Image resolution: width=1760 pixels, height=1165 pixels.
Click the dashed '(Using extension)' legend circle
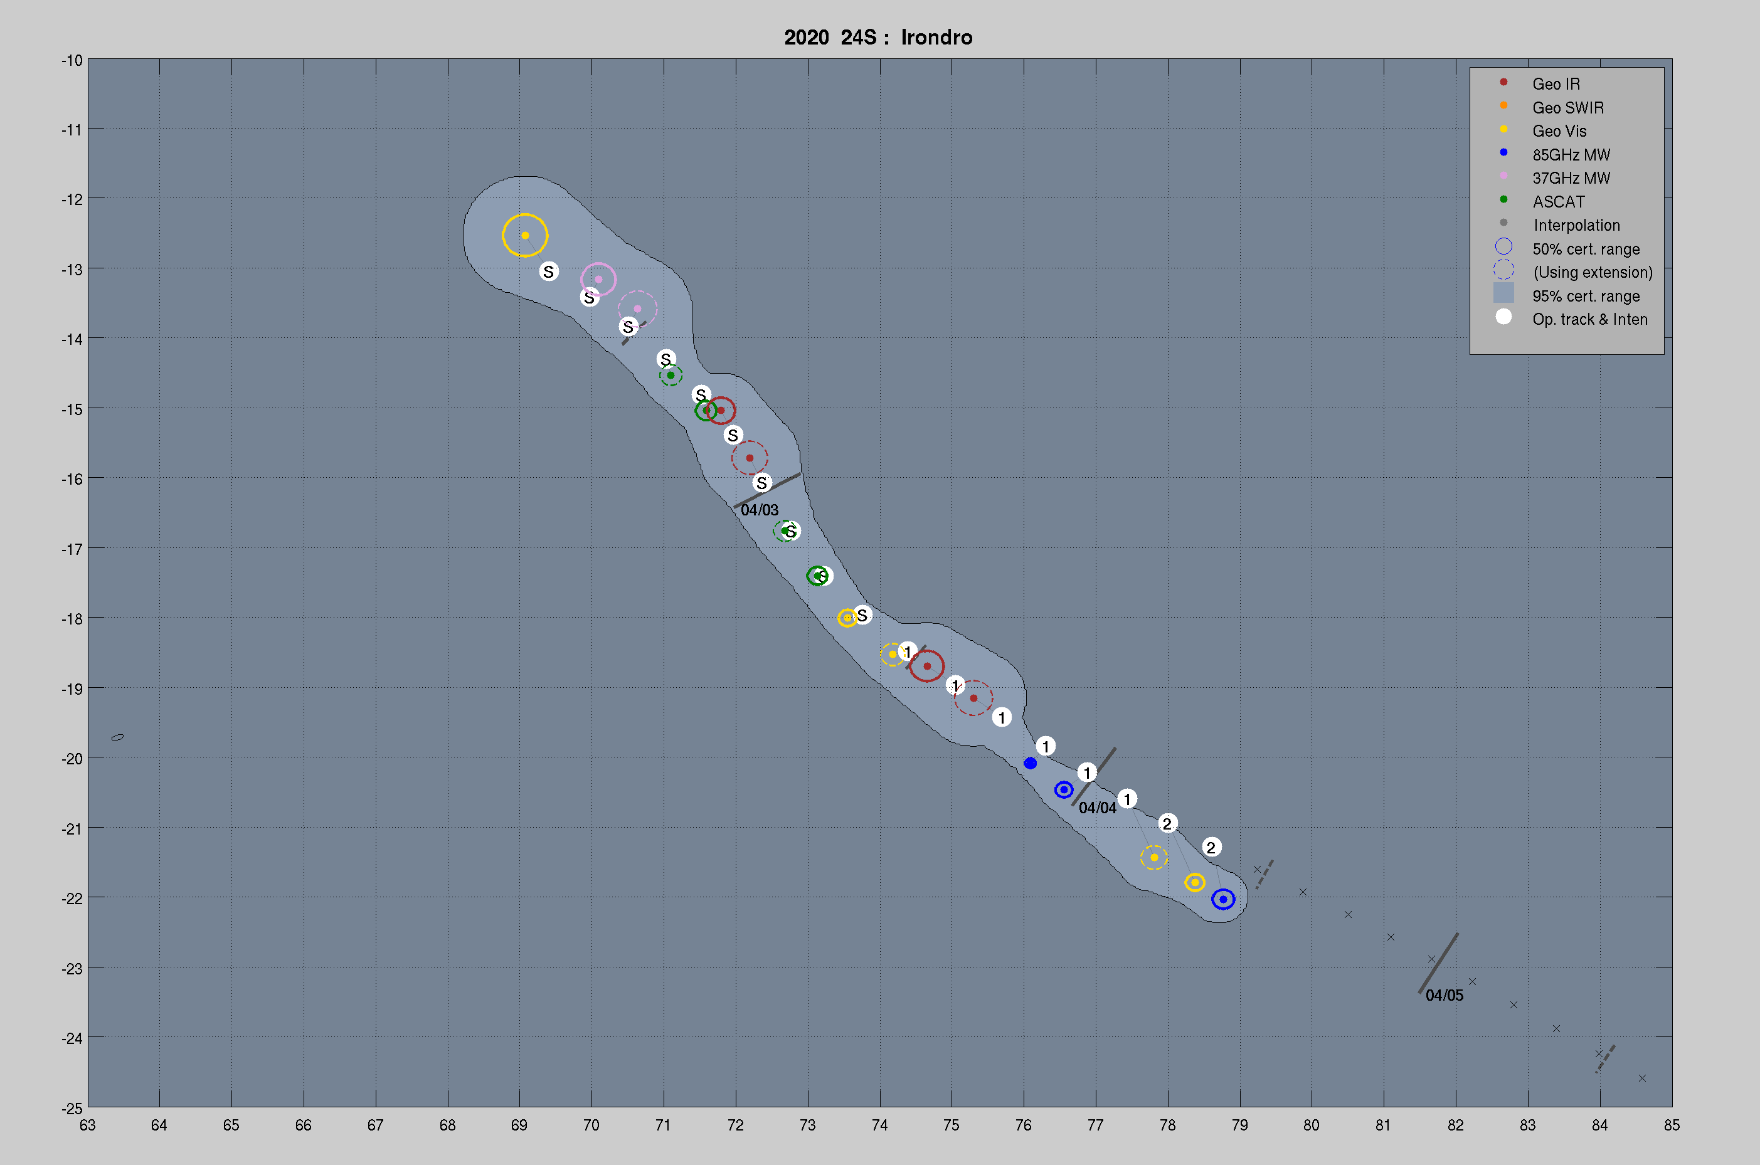[1503, 270]
